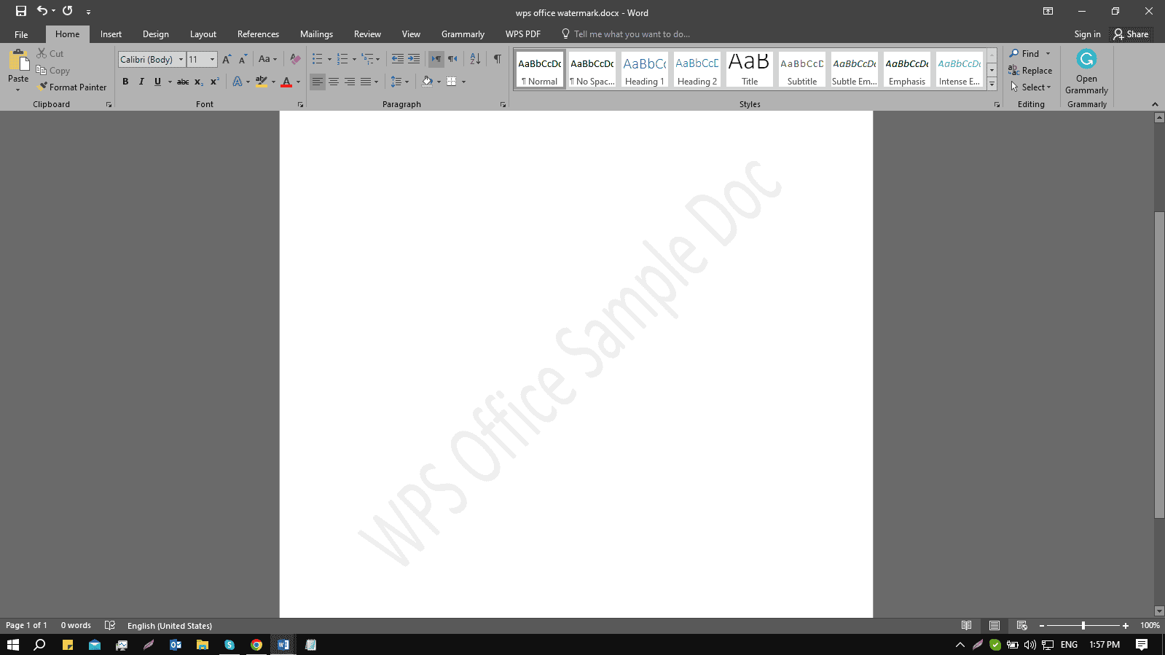This screenshot has height=655, width=1165.
Task: Toggle Print Layout view
Action: [994, 625]
